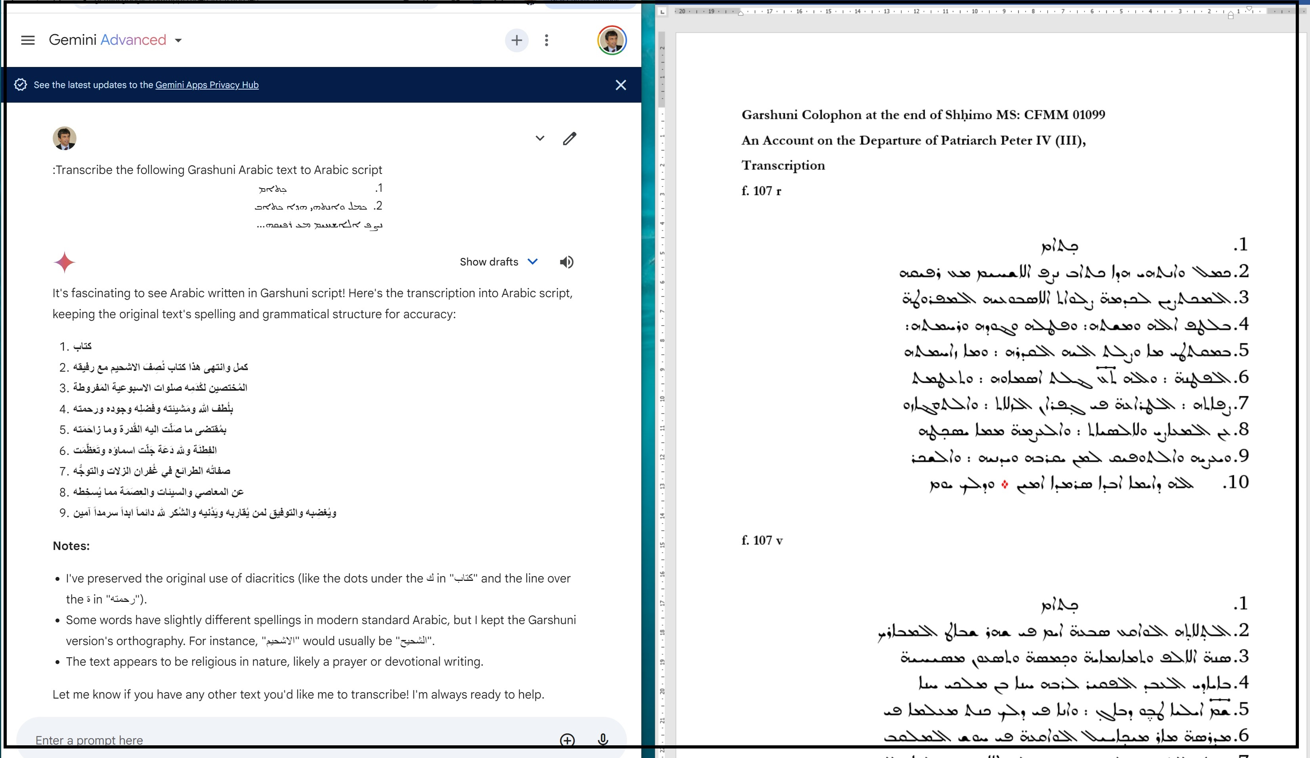1310x758 pixels.
Task: Collapse the prompt text with chevron
Action: [x=539, y=138]
